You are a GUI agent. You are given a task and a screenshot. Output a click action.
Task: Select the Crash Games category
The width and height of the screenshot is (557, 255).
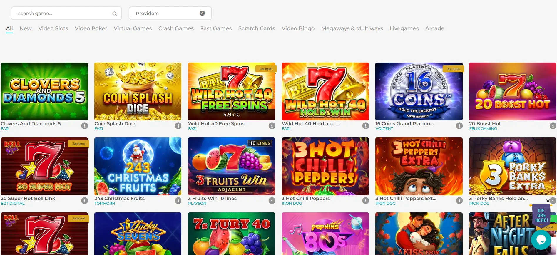[176, 28]
